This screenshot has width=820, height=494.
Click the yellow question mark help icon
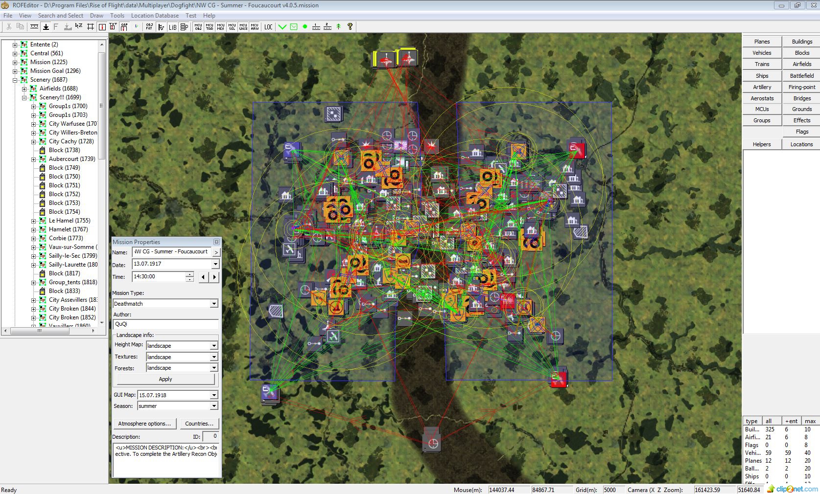coord(350,26)
